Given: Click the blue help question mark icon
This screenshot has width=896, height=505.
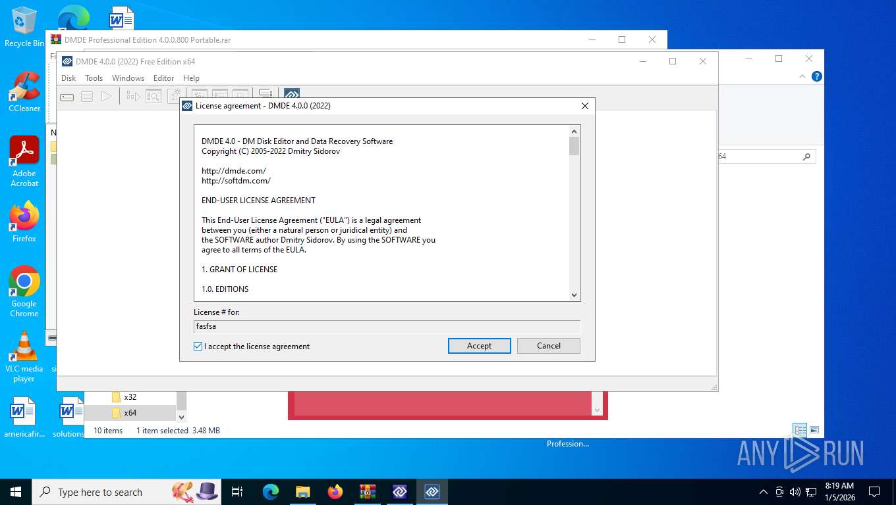Looking at the screenshot, I should point(817,76).
